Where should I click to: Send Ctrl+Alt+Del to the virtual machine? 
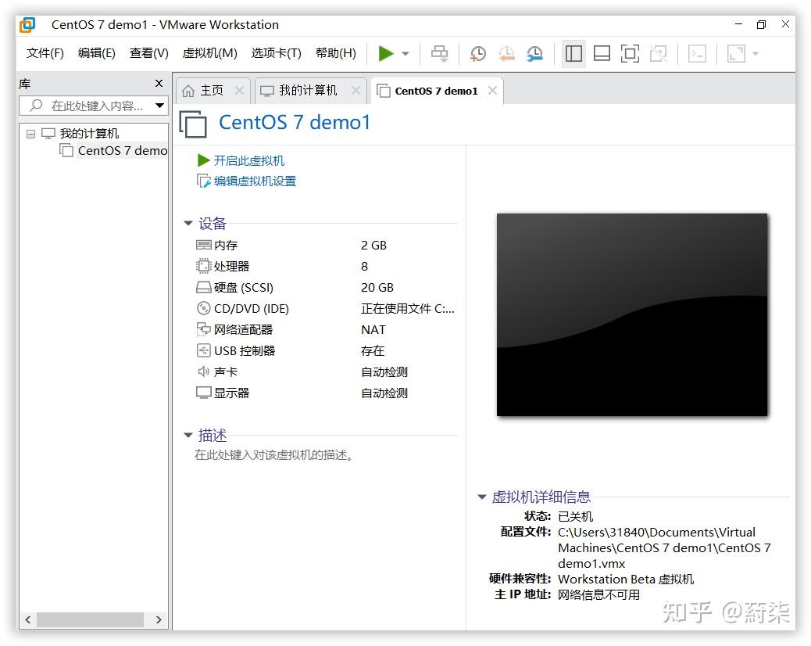click(439, 53)
